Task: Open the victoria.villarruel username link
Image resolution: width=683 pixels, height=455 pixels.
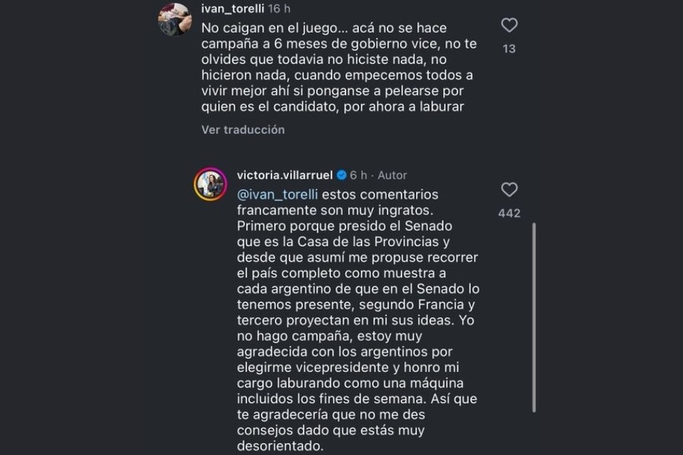Action: tap(284, 175)
